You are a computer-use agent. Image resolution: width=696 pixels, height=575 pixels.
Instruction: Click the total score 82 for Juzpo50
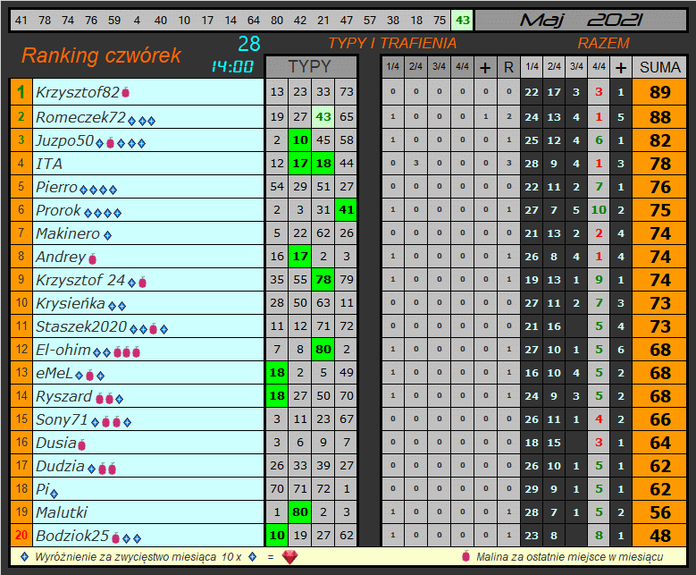pyautogui.click(x=659, y=140)
